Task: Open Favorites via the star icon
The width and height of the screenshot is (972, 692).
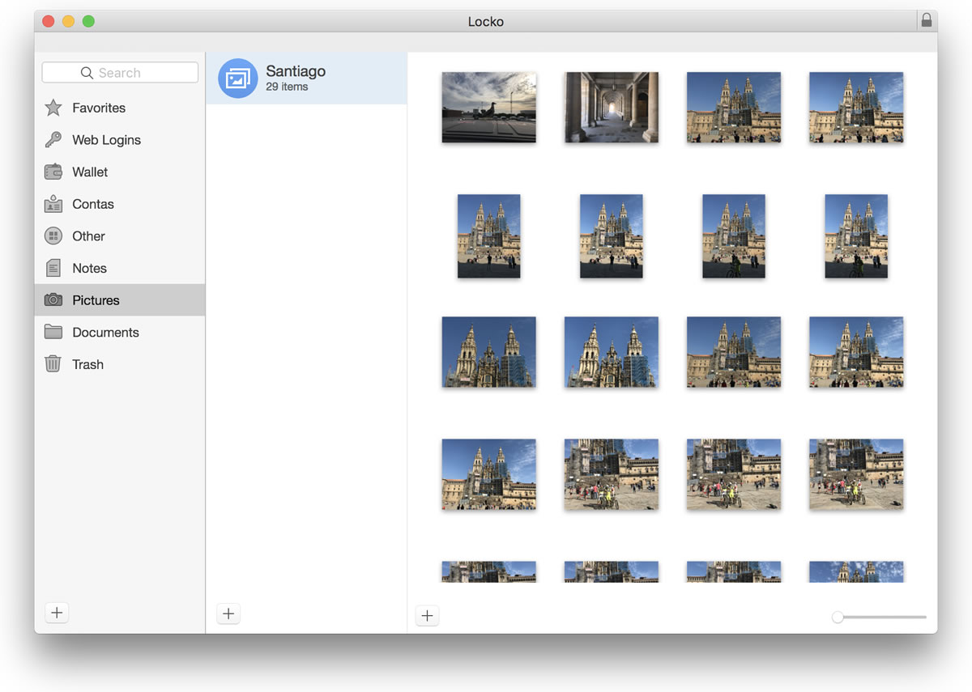Action: coord(53,108)
